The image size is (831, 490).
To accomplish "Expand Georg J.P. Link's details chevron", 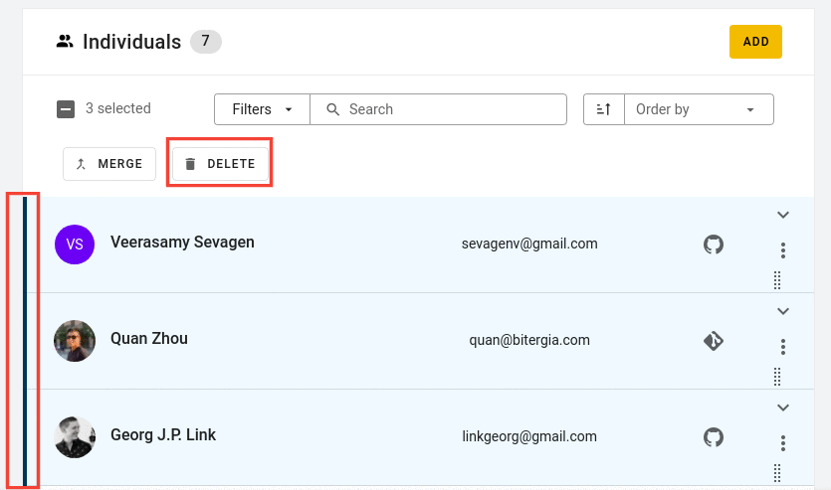I will pyautogui.click(x=783, y=408).
